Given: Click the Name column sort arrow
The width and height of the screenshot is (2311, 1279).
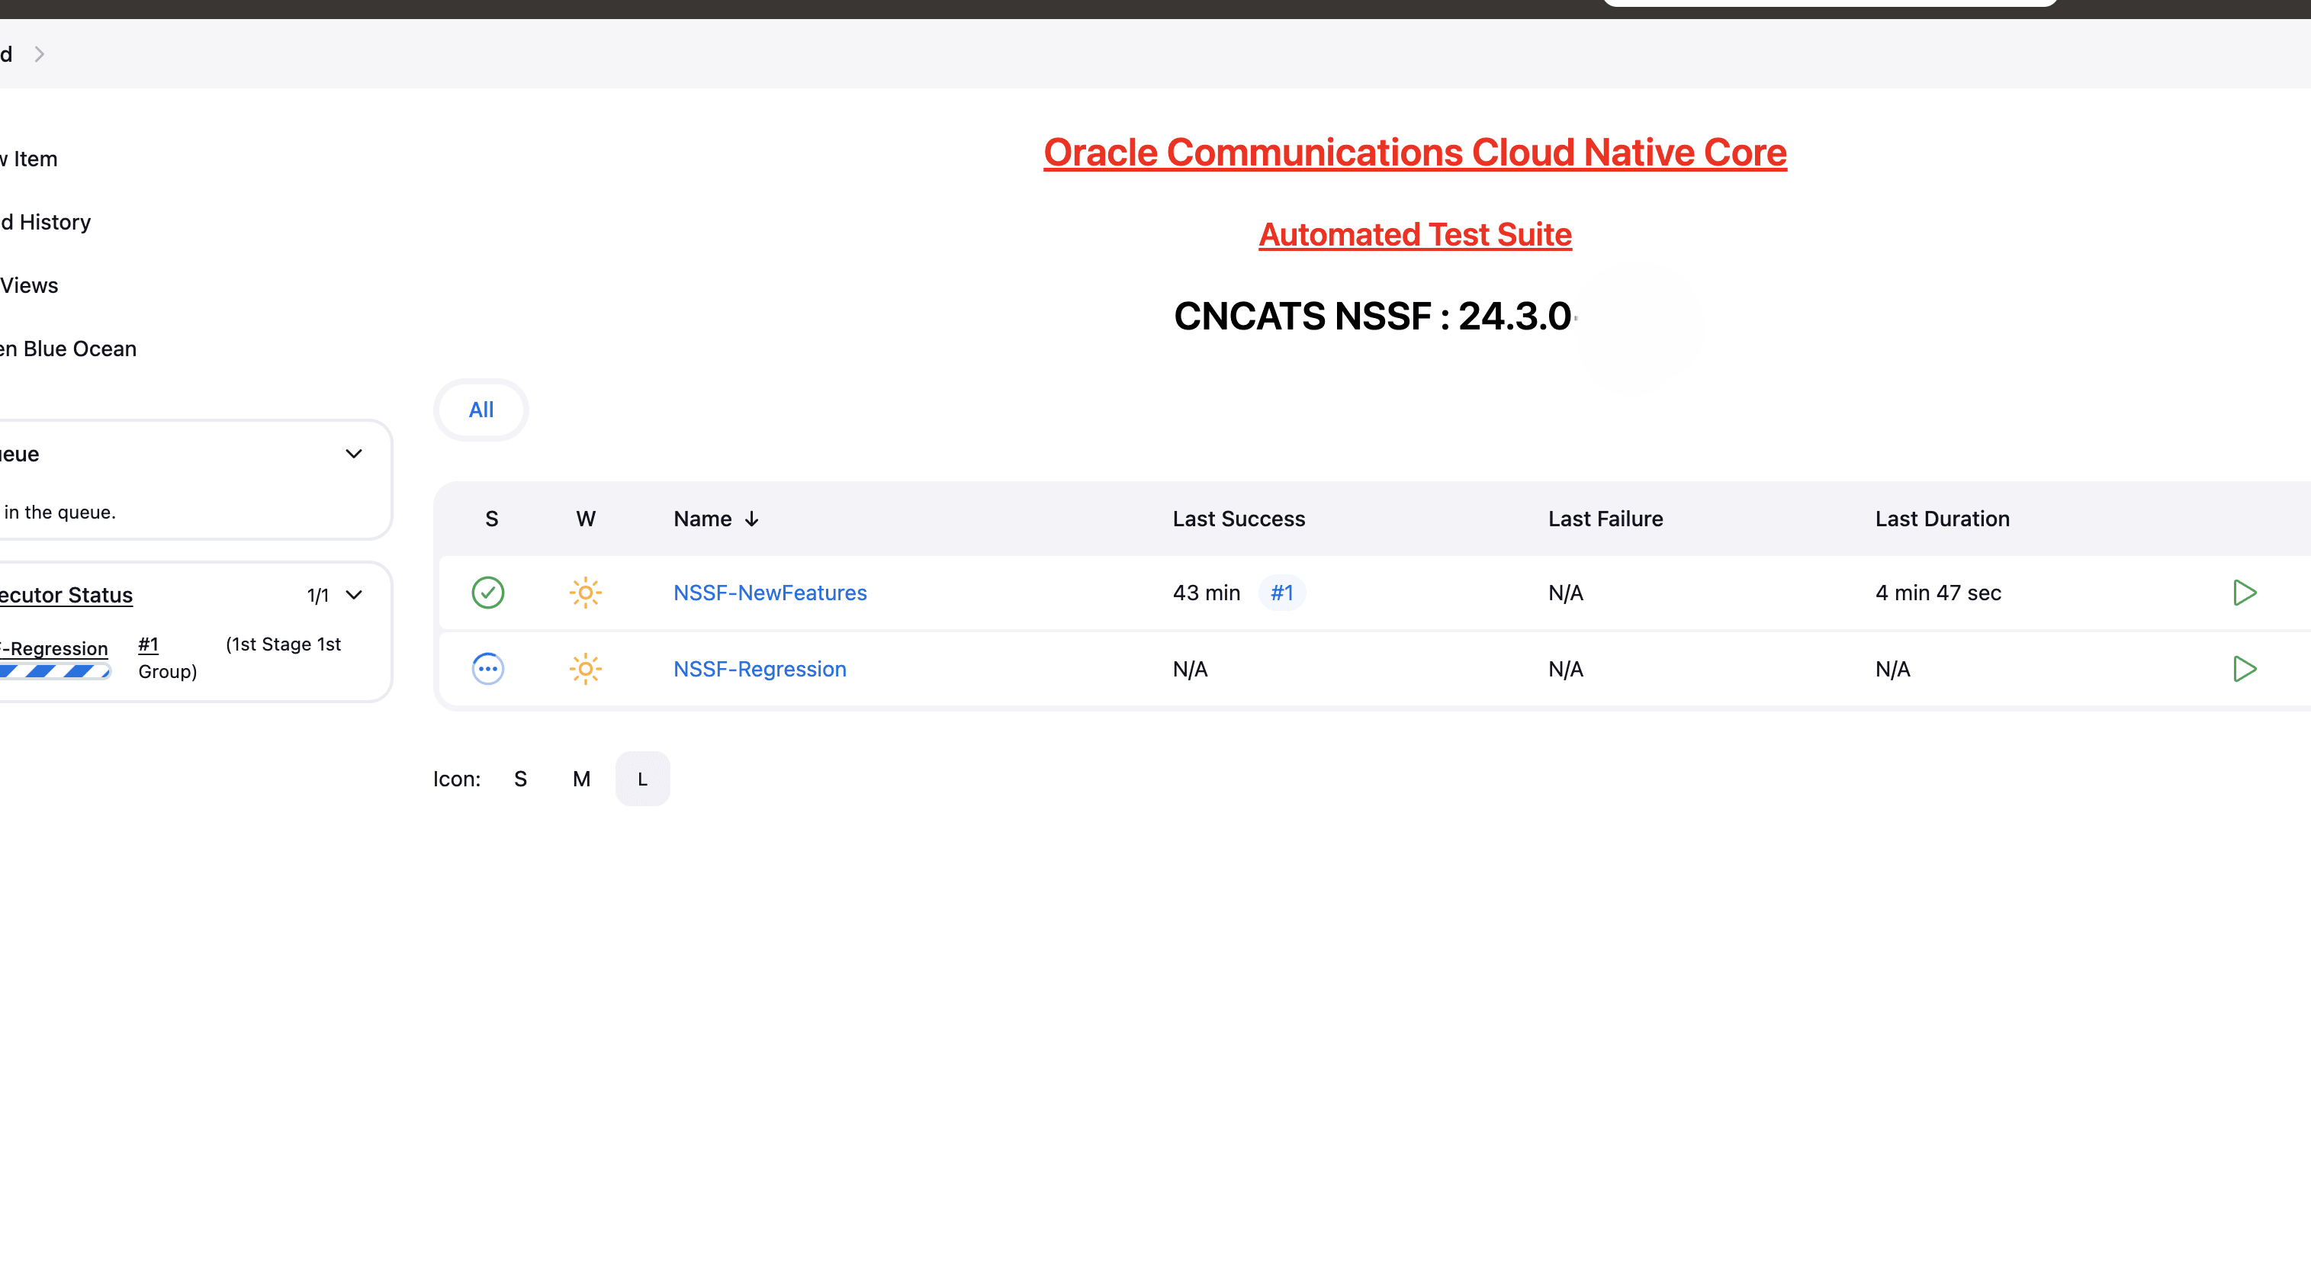Looking at the screenshot, I should click(752, 519).
